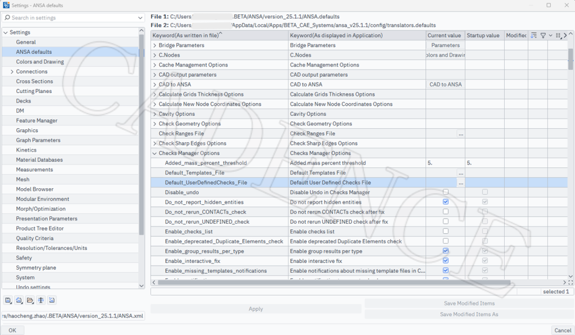Uncheck Enable_missing_templates_notifications current value checkbox
575x335 pixels.
[x=446, y=271]
